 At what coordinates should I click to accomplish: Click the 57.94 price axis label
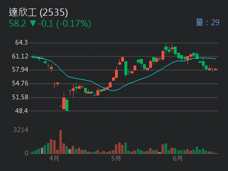20,70
